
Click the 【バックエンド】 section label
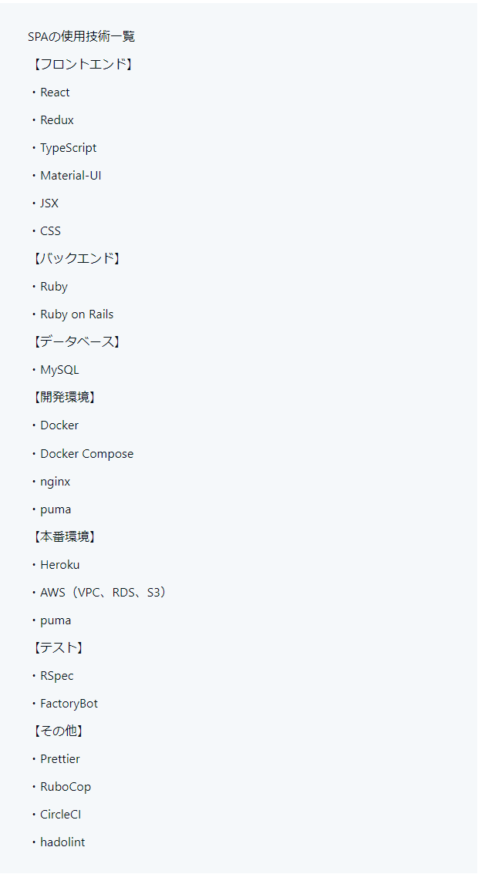(76, 258)
